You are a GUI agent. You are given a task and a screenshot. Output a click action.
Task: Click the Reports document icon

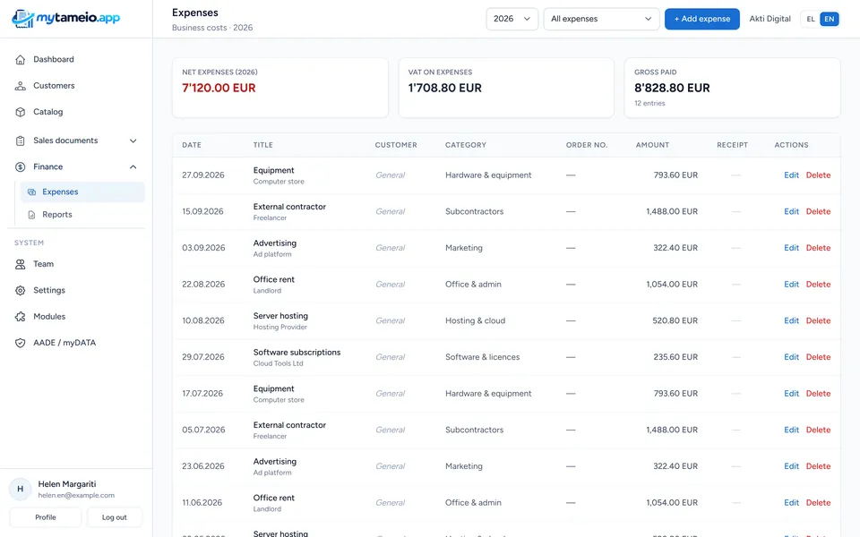pyautogui.click(x=32, y=215)
